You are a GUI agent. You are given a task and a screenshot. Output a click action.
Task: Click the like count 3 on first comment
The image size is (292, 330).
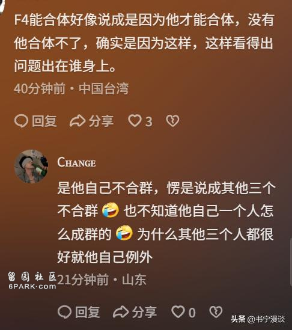149,122
